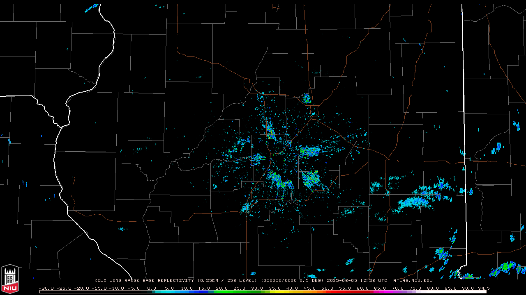
Task: Click the 0.0 scale label
Action: (x=152, y=288)
